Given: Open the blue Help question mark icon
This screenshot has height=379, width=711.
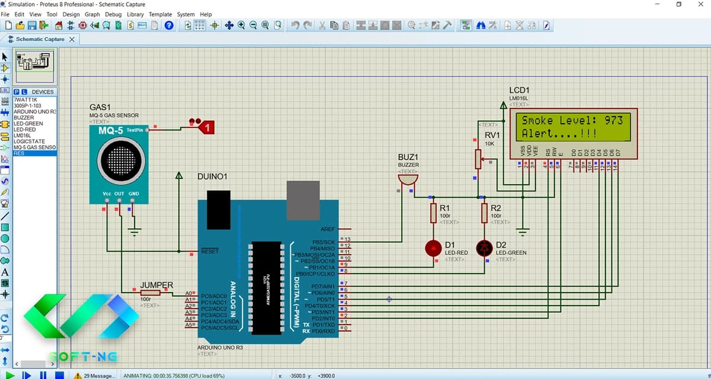Looking at the screenshot, I should pyautogui.click(x=169, y=25).
